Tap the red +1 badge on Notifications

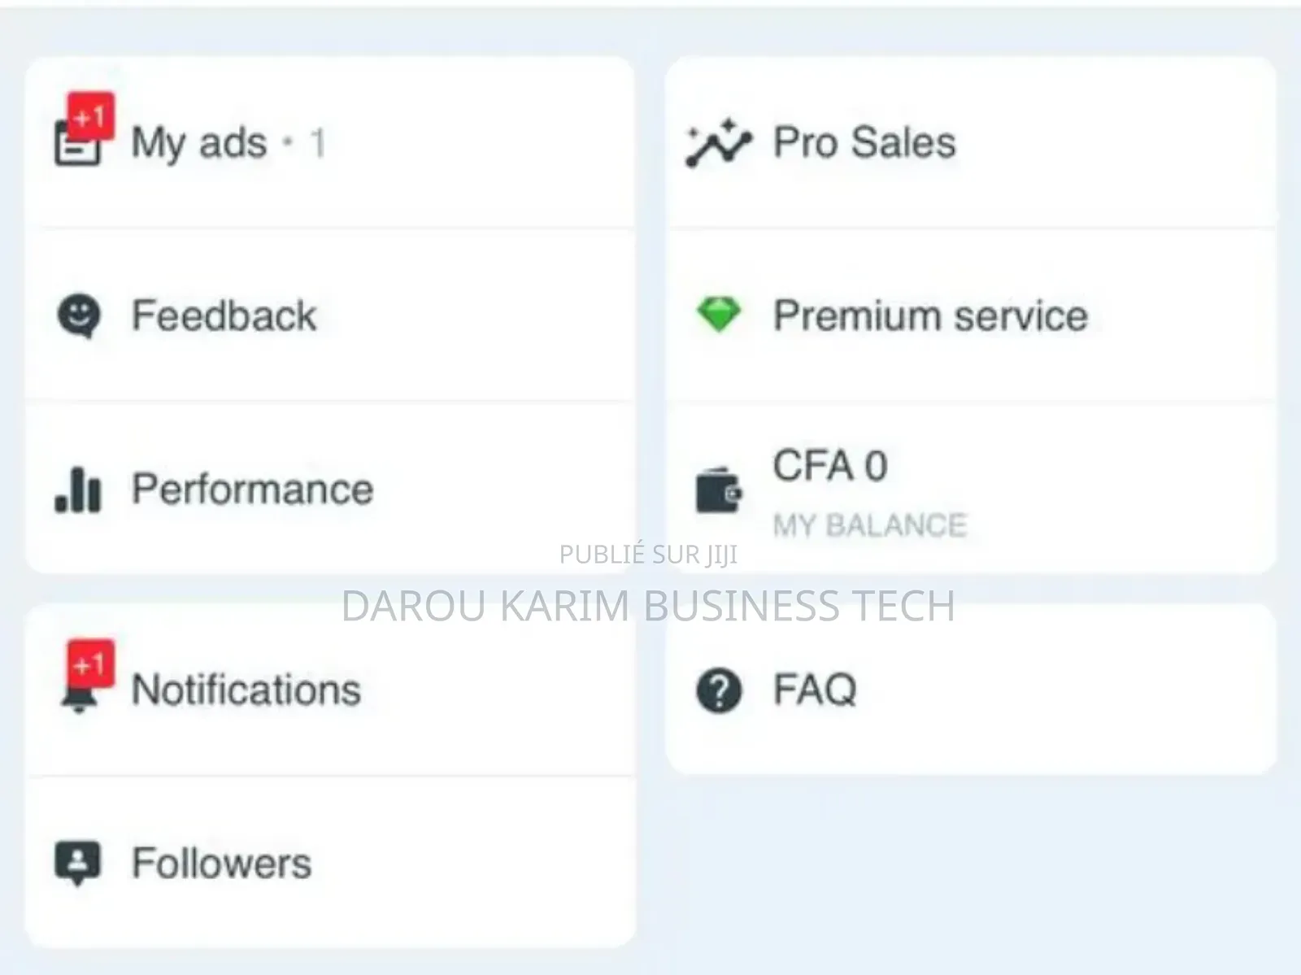(90, 664)
